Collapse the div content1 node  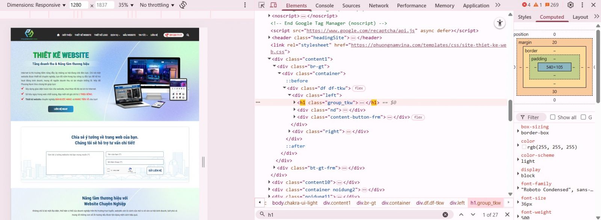pyautogui.click(x=269, y=59)
